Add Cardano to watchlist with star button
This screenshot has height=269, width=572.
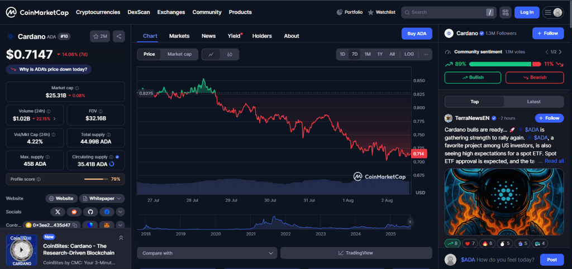click(100, 36)
